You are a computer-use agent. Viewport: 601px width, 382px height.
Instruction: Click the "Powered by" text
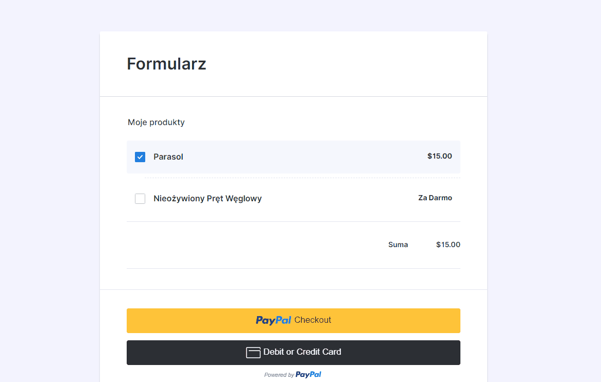pyautogui.click(x=279, y=375)
